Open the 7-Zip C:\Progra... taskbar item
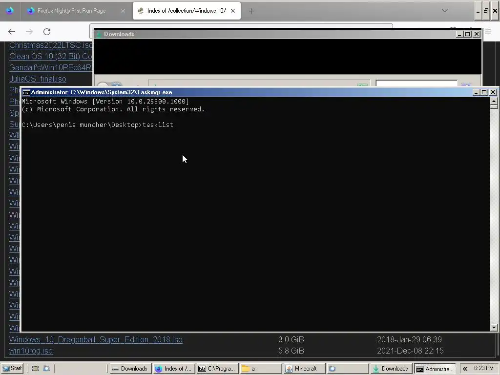This screenshot has height=375, width=500. coord(217,369)
